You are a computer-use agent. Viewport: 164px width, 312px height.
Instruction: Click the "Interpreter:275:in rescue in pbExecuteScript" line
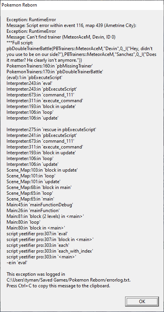click(x=51, y=130)
